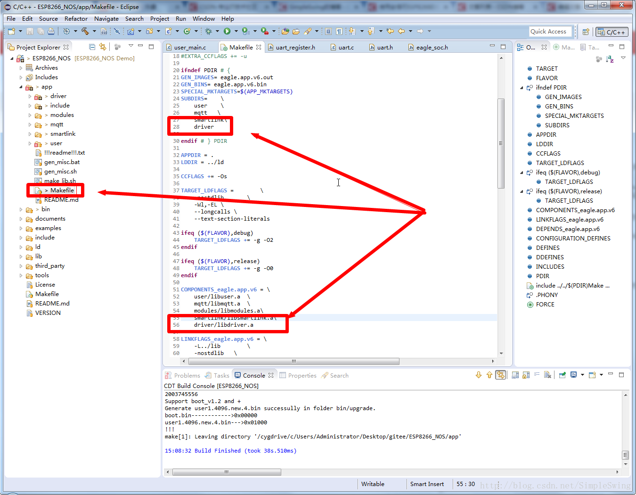Click Next Annotation arrow icon
The height and width of the screenshot is (495, 636).
[351, 31]
